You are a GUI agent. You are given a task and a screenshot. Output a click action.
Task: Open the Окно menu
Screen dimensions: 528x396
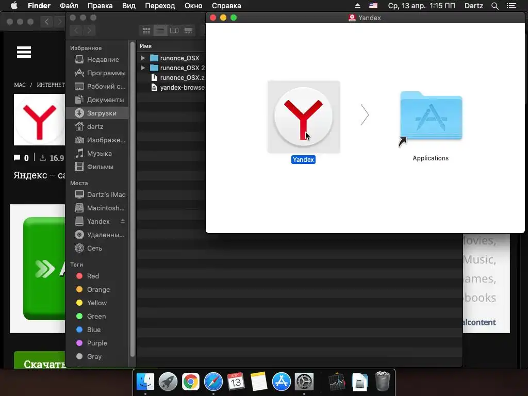193,6
